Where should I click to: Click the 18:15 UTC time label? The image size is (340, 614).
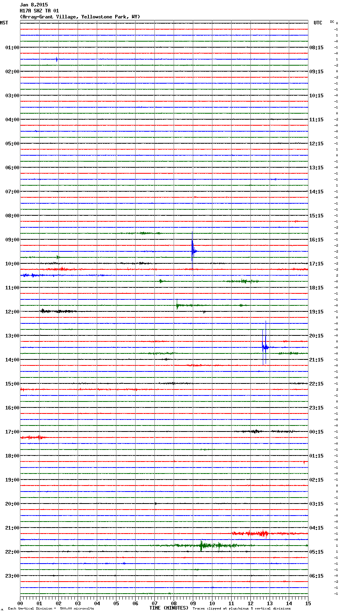[x=316, y=288]
